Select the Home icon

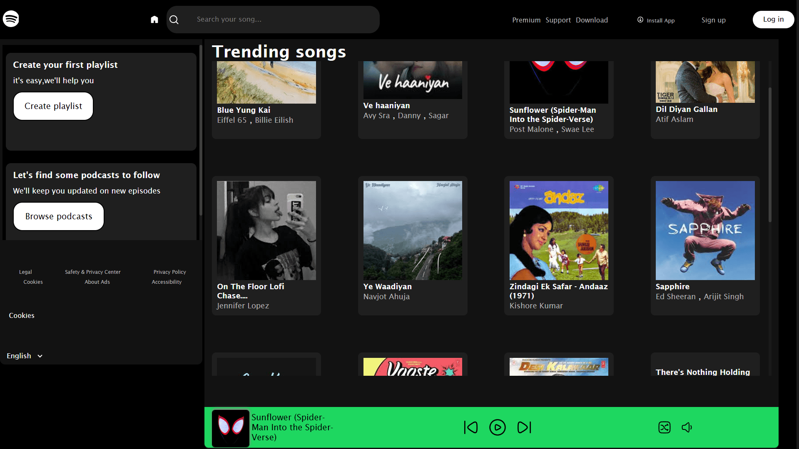(x=154, y=19)
